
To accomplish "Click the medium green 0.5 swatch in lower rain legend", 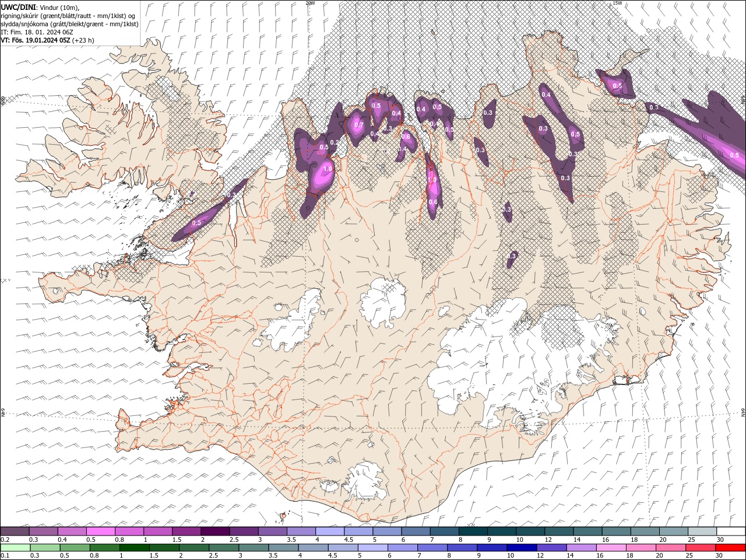I will pyautogui.click(x=75, y=548).
